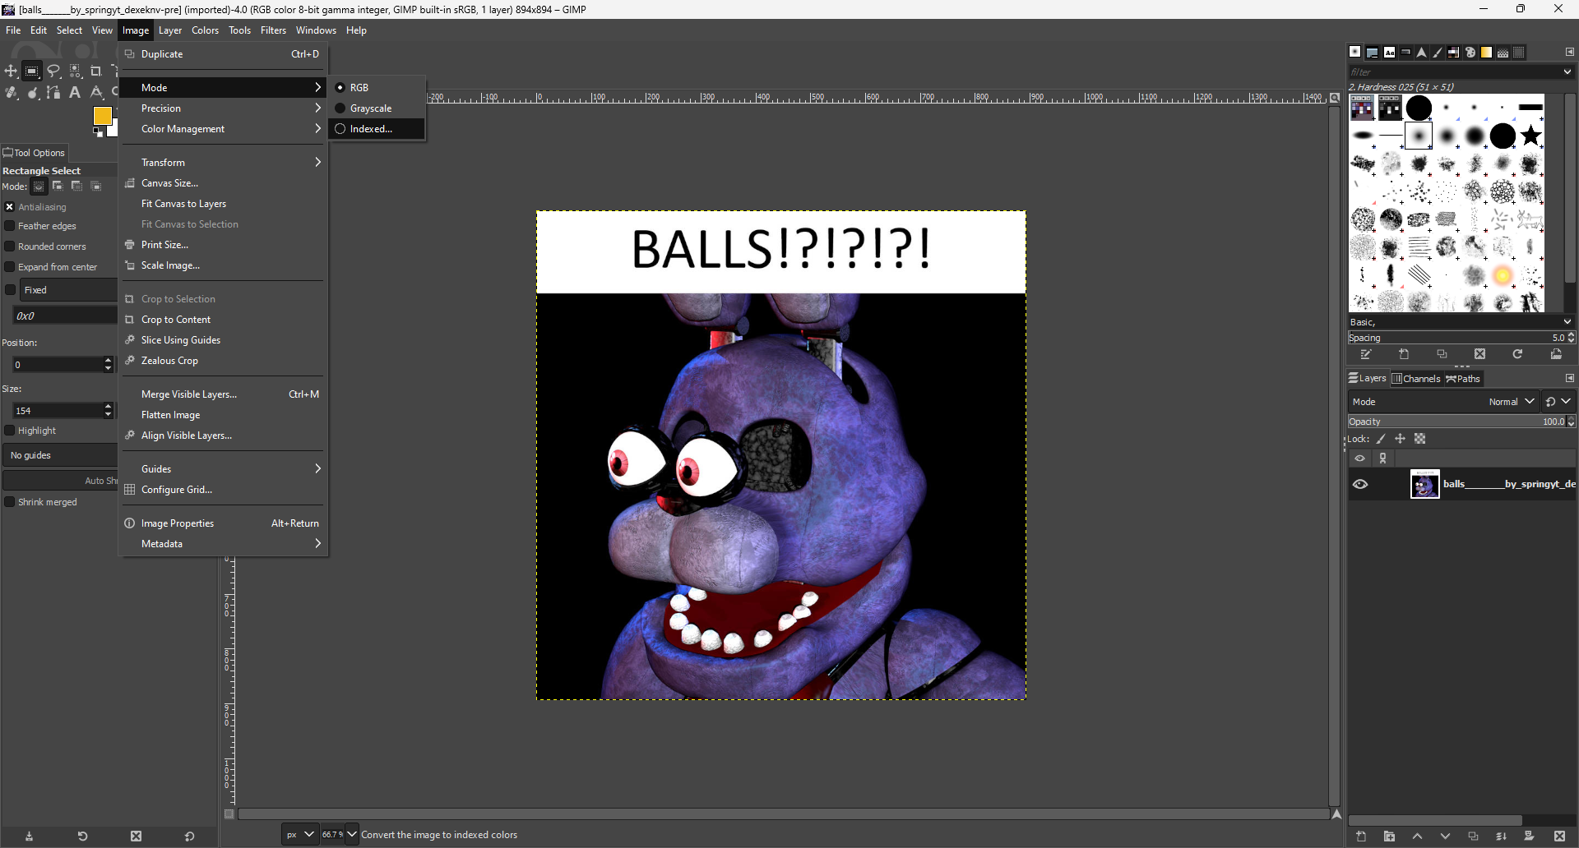1579x848 pixels.
Task: Click the foreground yellow color swatch
Action: click(x=102, y=116)
